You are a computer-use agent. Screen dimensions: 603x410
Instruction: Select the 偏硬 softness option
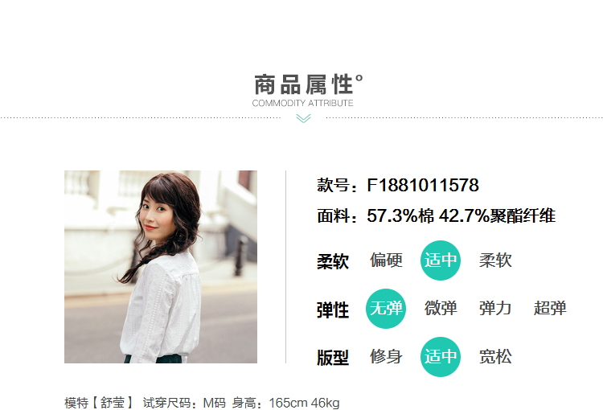386,260
